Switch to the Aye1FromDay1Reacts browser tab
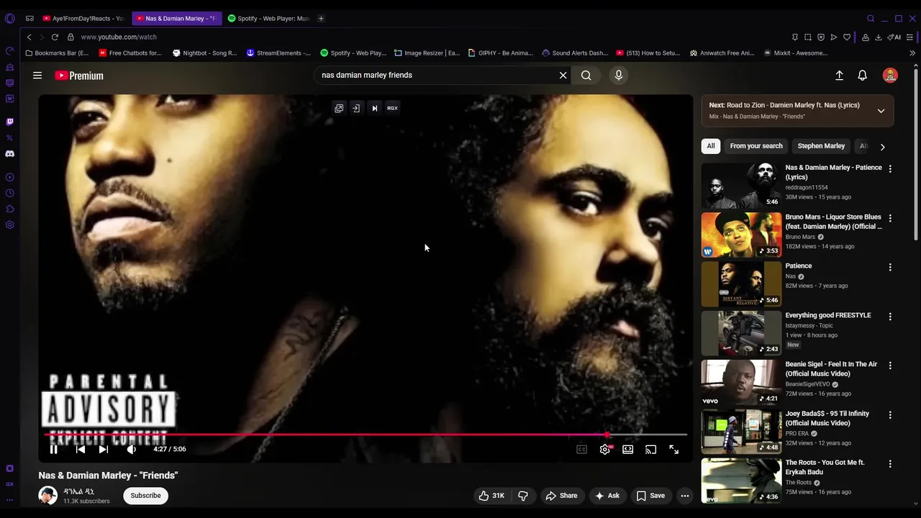The height and width of the screenshot is (518, 921). point(83,18)
